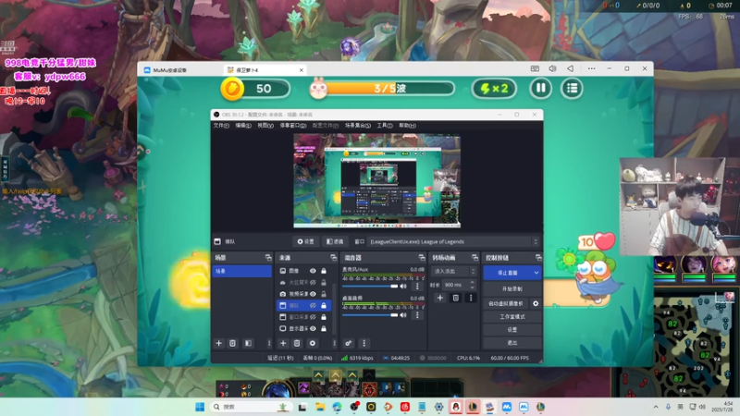Toggle lock on the video capture source
The height and width of the screenshot is (416, 740).
click(323, 294)
